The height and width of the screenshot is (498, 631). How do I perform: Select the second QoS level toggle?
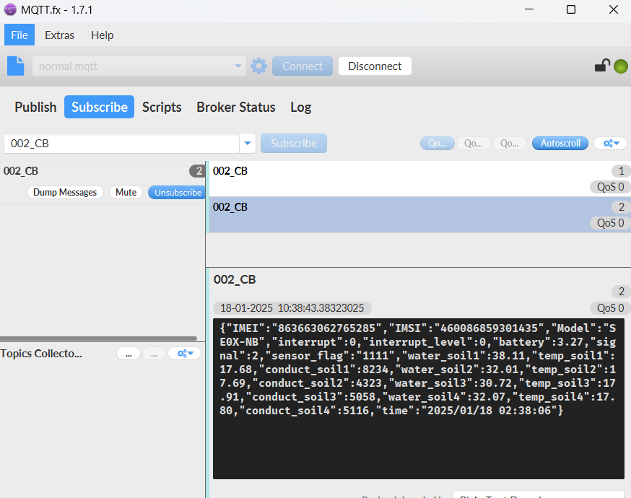pos(474,143)
